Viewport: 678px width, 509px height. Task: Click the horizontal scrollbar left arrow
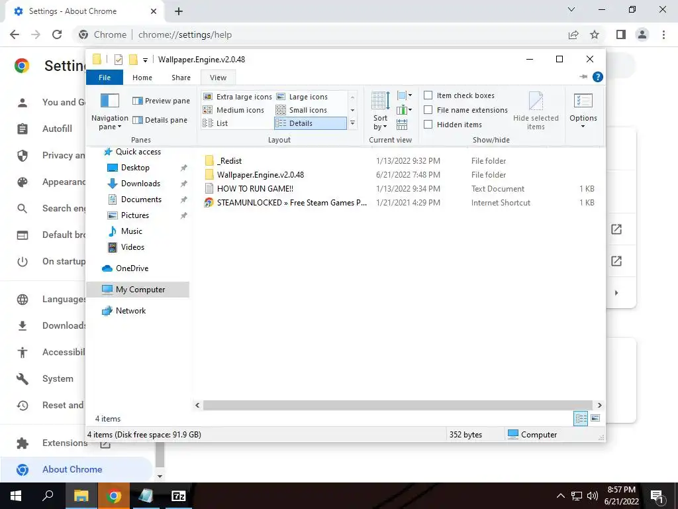pos(197,405)
